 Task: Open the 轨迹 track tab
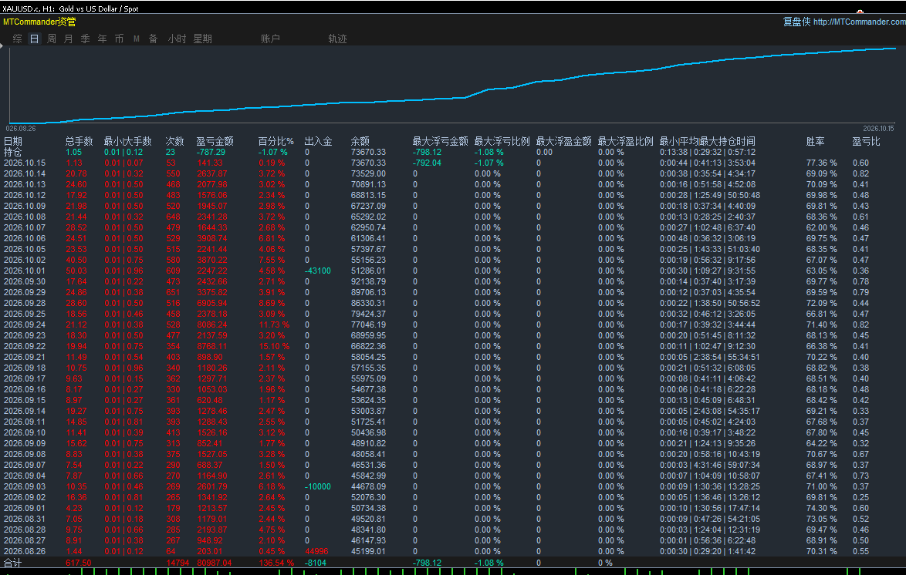[337, 39]
